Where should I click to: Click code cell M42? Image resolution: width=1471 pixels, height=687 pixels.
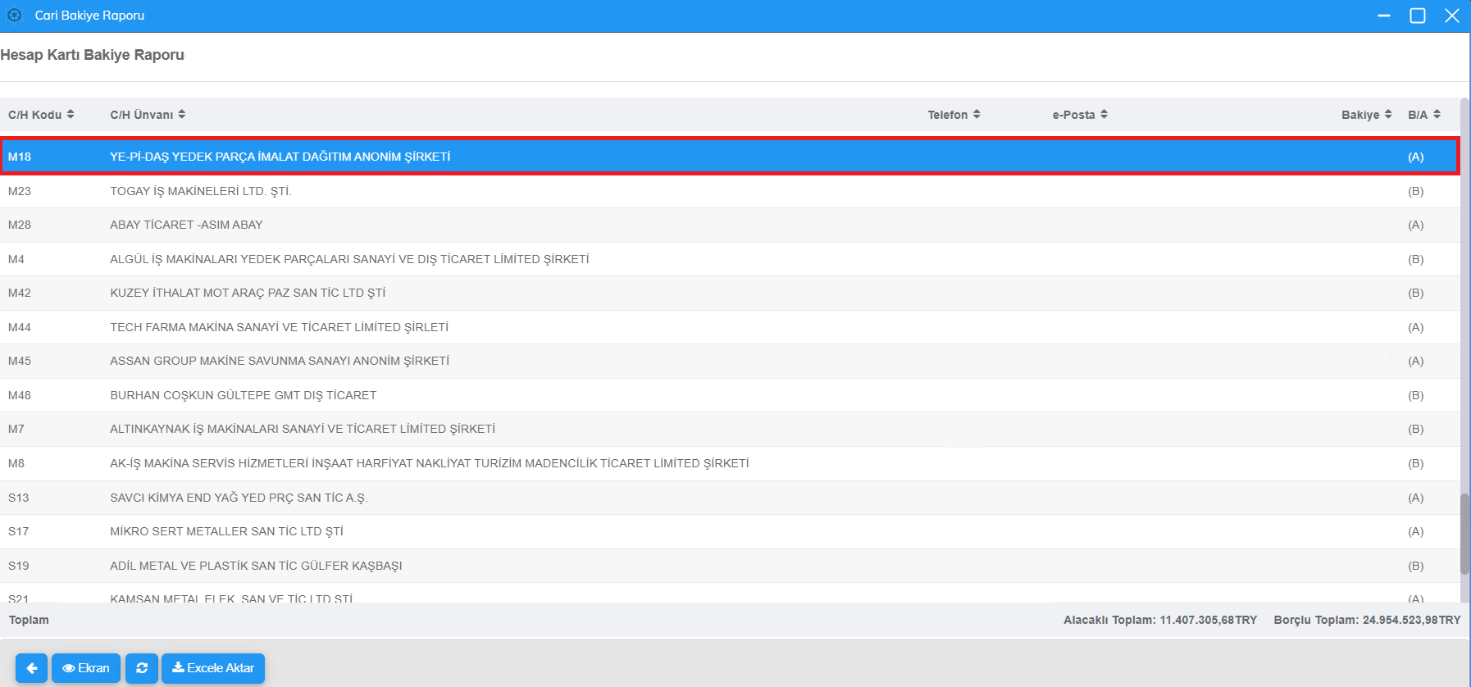(x=20, y=293)
